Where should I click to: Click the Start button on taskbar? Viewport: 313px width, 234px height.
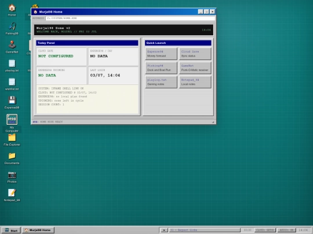click(x=11, y=230)
